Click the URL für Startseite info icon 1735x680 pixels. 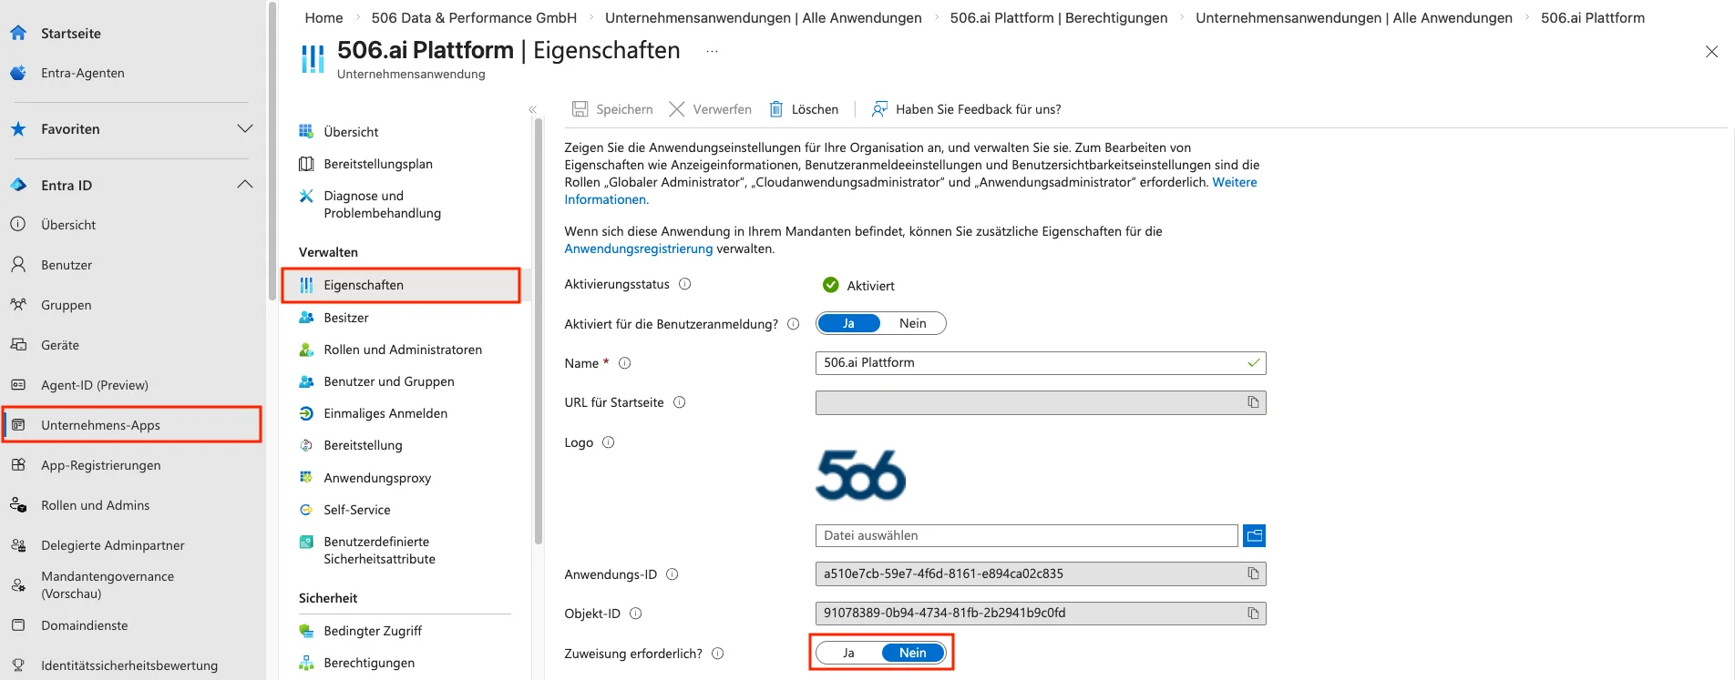click(680, 402)
